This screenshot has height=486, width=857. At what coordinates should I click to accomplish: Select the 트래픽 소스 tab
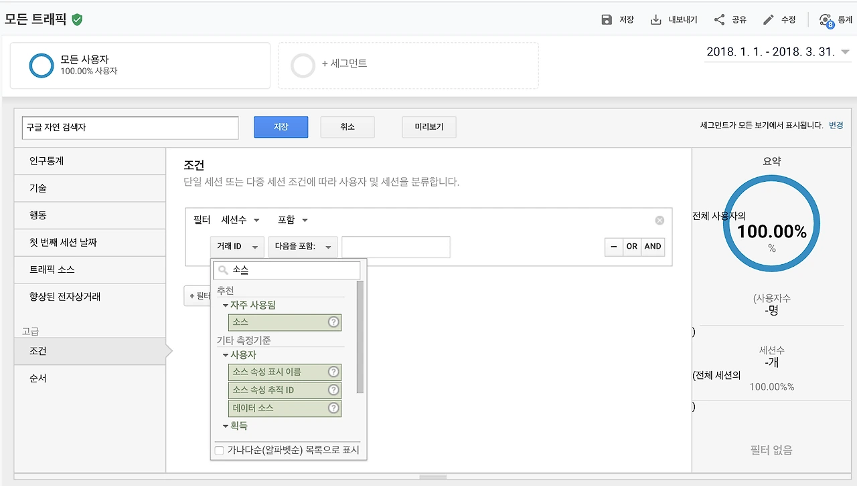90,269
